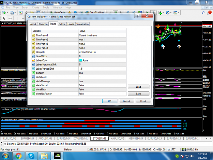Screen dimensions: 213x160
Task: Switch to the Levels tab
Action: [x=71, y=24]
